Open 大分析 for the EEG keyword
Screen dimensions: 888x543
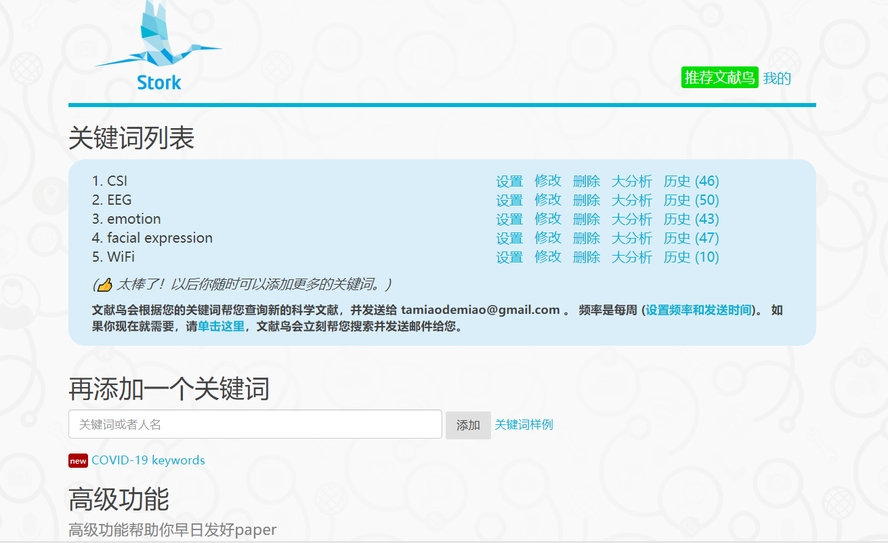pyautogui.click(x=632, y=200)
